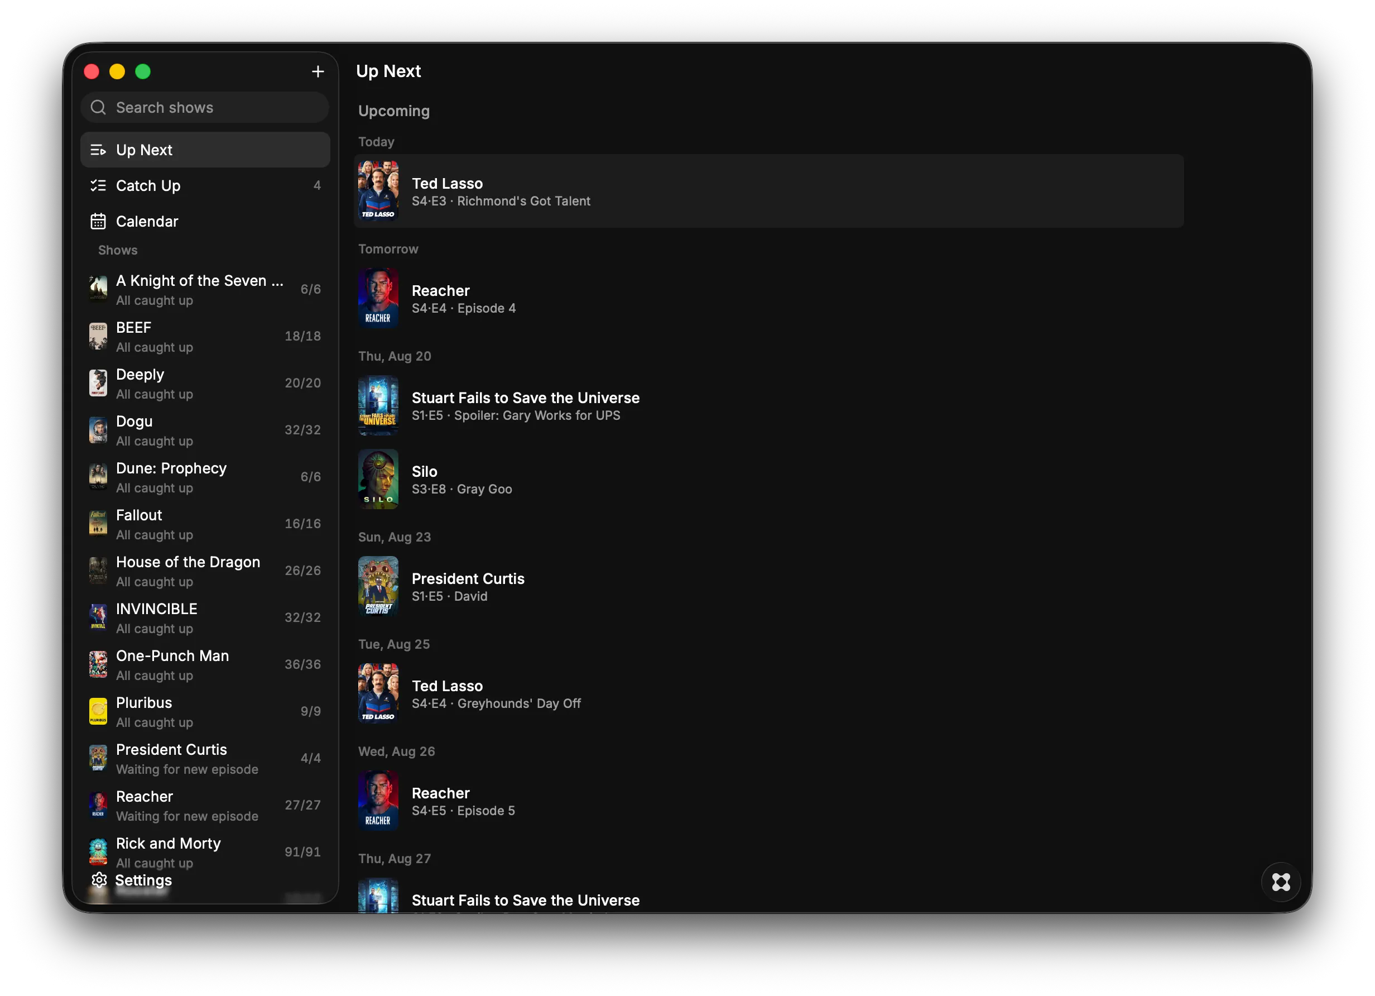Viewport: 1375px width, 996px height.
Task: Select Fallout in the shows list
Action: (205, 524)
